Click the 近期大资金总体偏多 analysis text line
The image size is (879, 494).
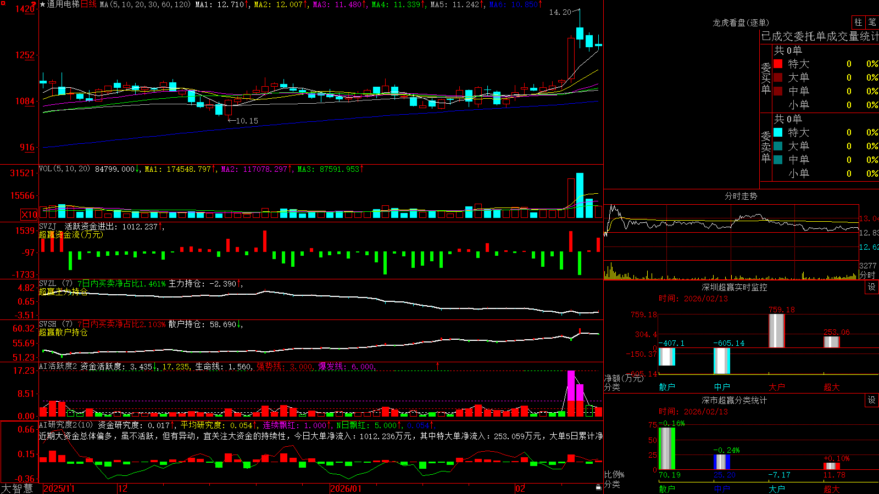[x=320, y=436]
